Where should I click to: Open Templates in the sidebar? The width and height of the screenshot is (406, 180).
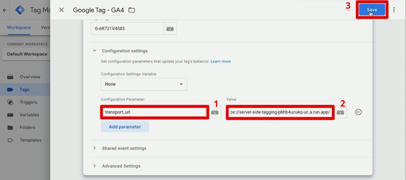pyautogui.click(x=31, y=140)
